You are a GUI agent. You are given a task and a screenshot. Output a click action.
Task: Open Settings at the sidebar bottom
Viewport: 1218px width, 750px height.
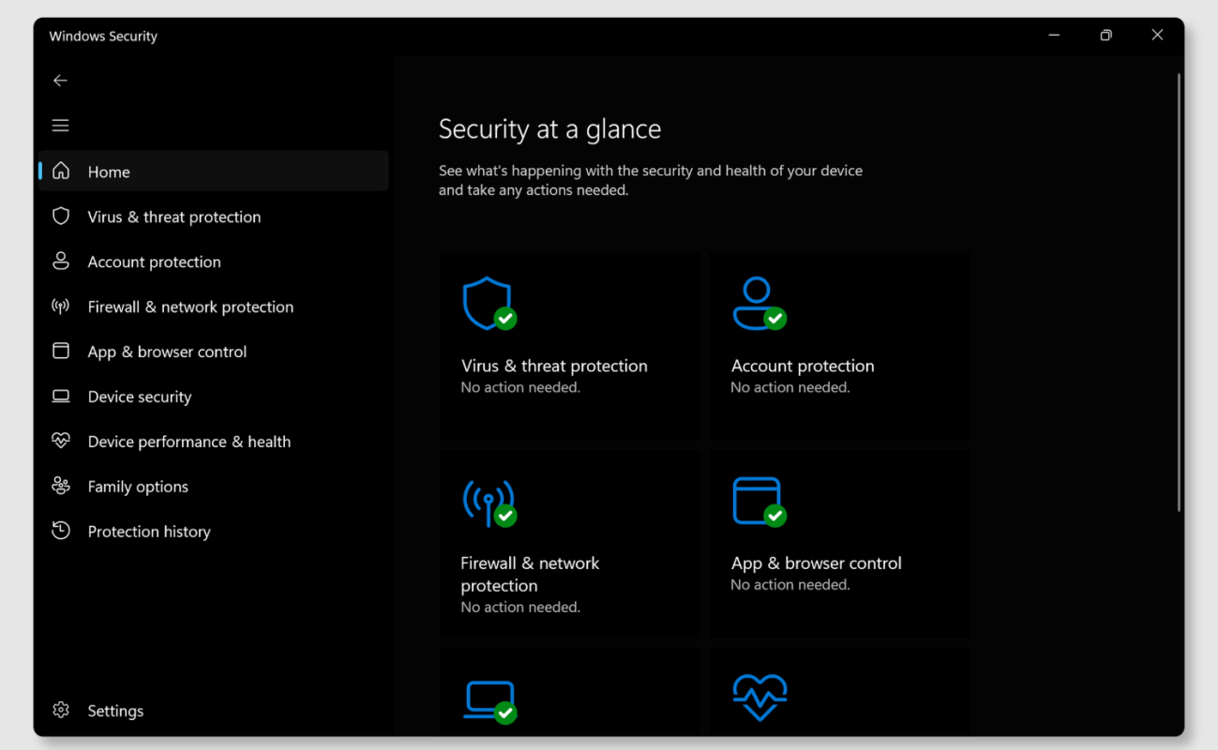pos(214,711)
